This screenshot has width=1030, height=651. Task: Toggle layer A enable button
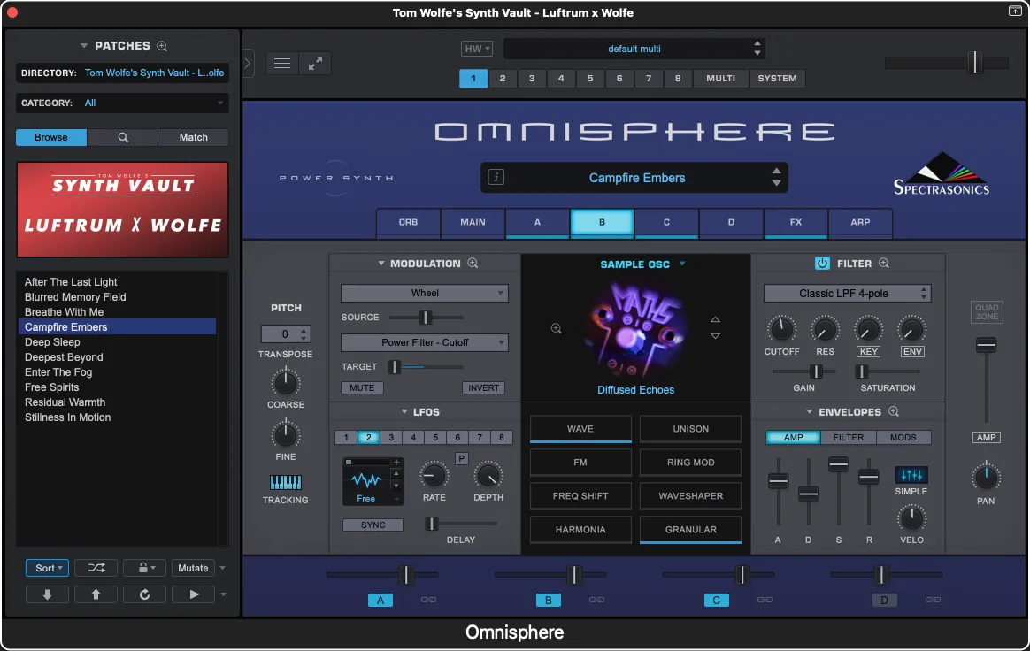click(380, 600)
